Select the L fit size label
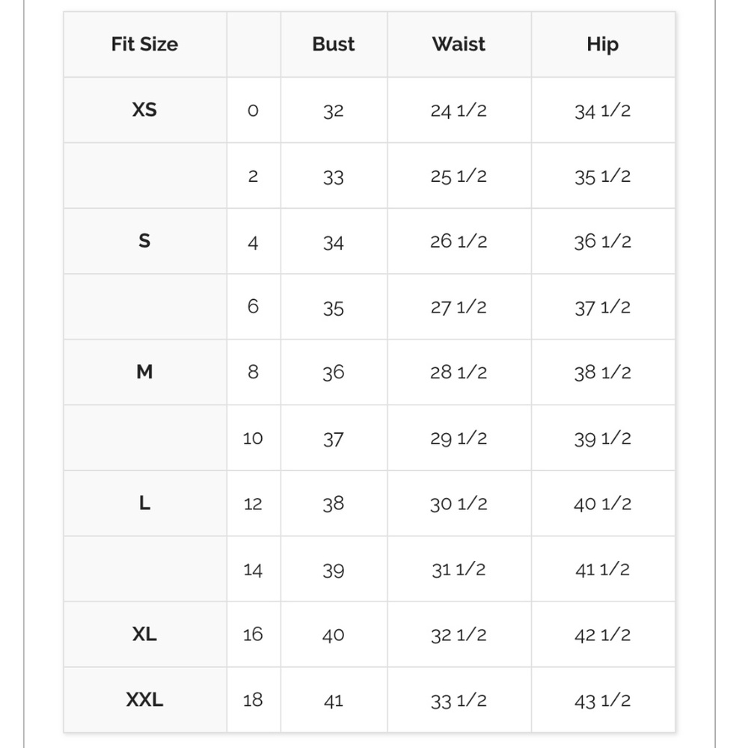The width and height of the screenshot is (748, 748). (x=144, y=503)
